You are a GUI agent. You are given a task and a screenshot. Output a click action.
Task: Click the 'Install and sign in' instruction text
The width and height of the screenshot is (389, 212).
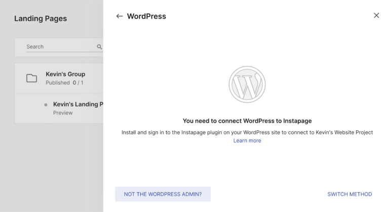click(x=247, y=132)
